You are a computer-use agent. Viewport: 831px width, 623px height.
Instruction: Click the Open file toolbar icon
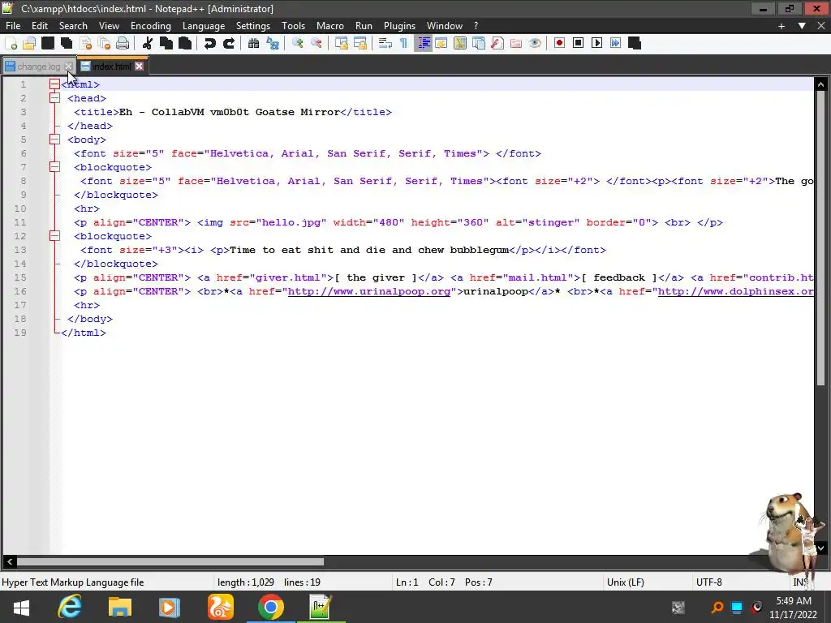tap(29, 44)
